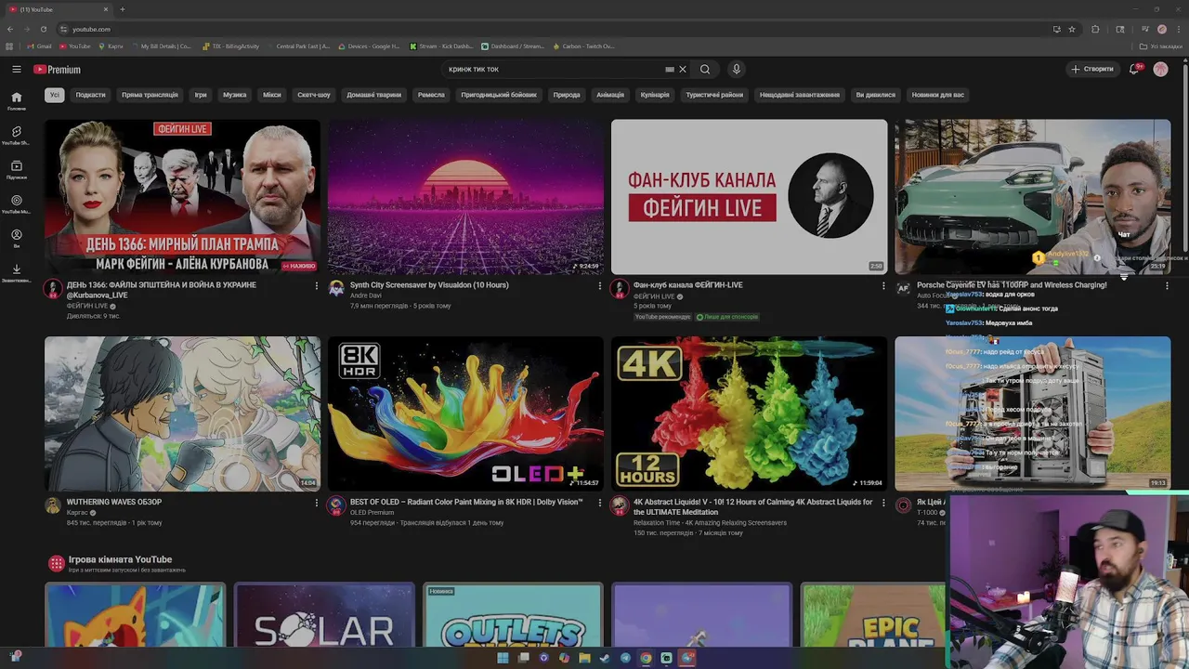The height and width of the screenshot is (669, 1189).
Task: Select the Кулінарія filter chip
Action: coord(655,95)
